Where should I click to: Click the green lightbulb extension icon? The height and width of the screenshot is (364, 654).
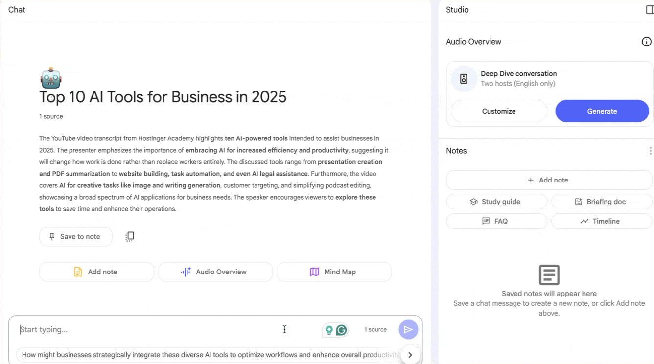pos(329,330)
